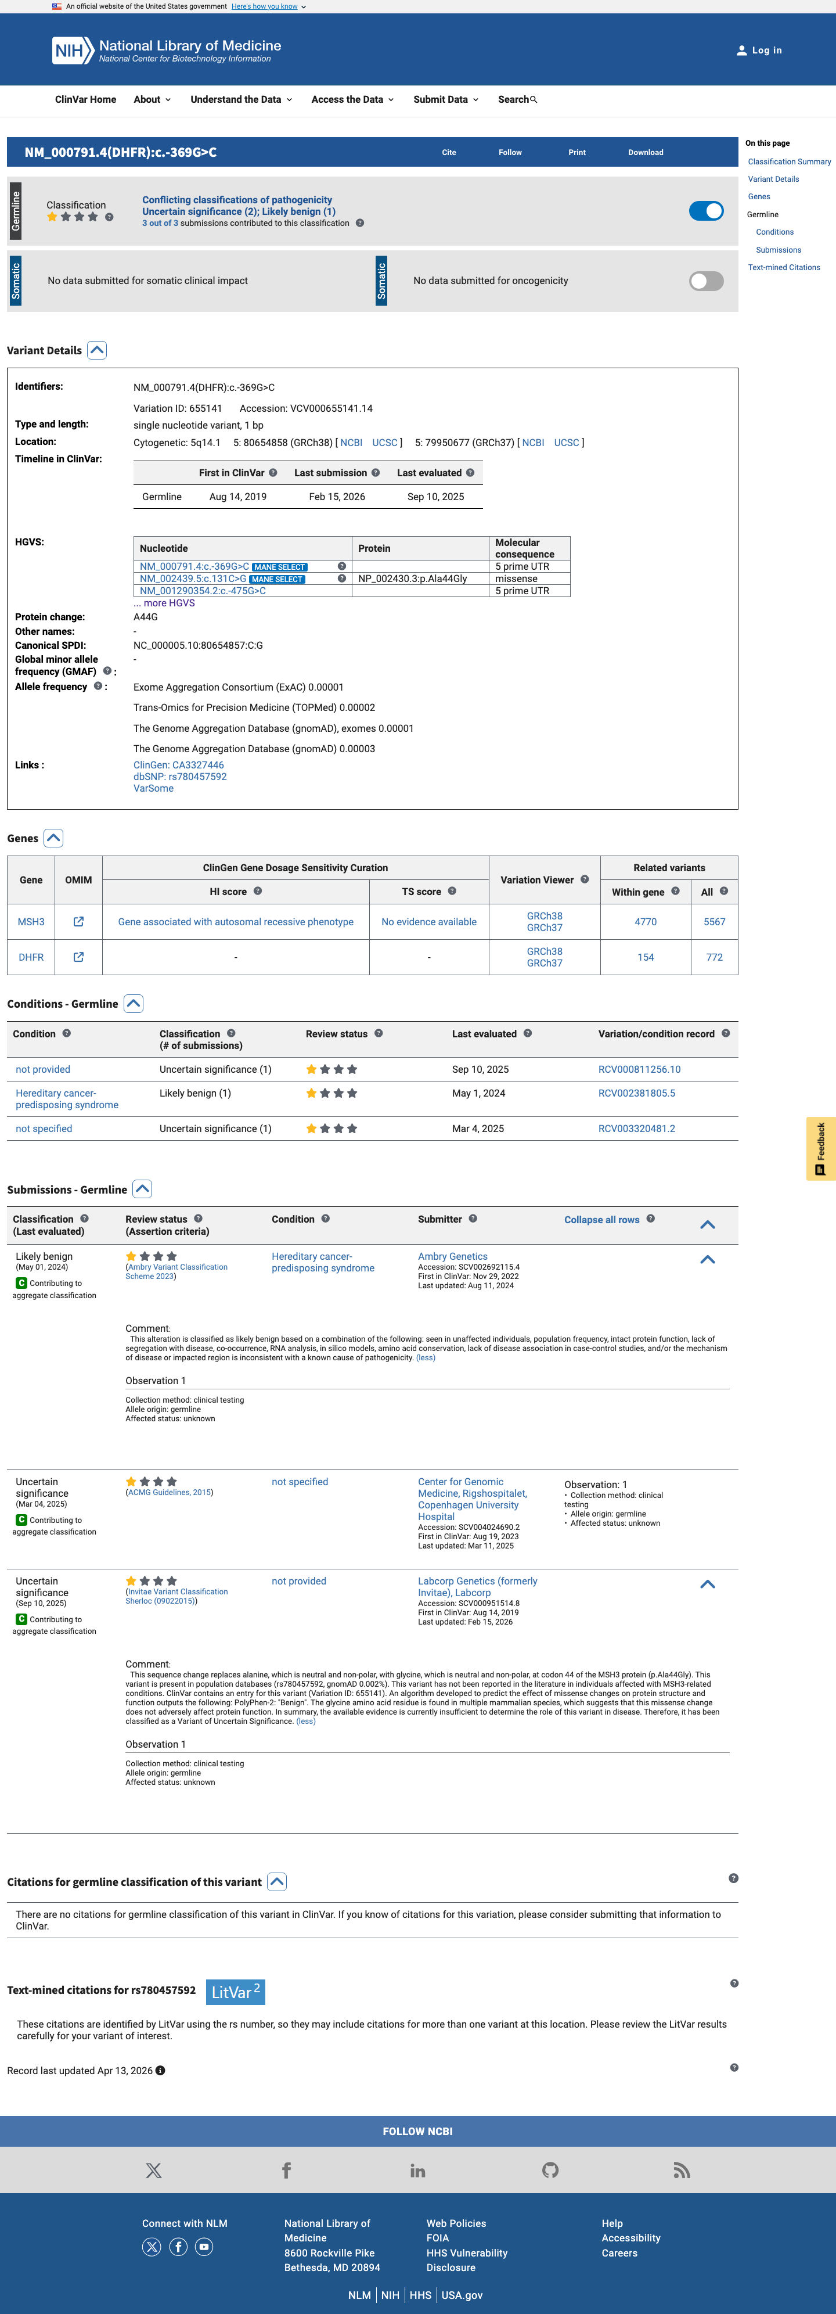Open the Feedback side tab
This screenshot has height=2314, width=836.
click(821, 1149)
